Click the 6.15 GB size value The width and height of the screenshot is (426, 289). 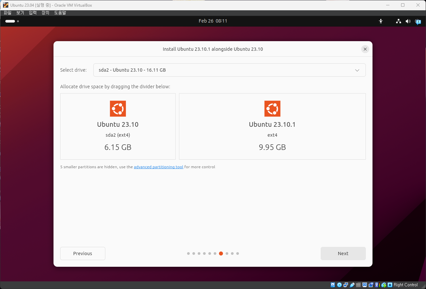[118, 147]
